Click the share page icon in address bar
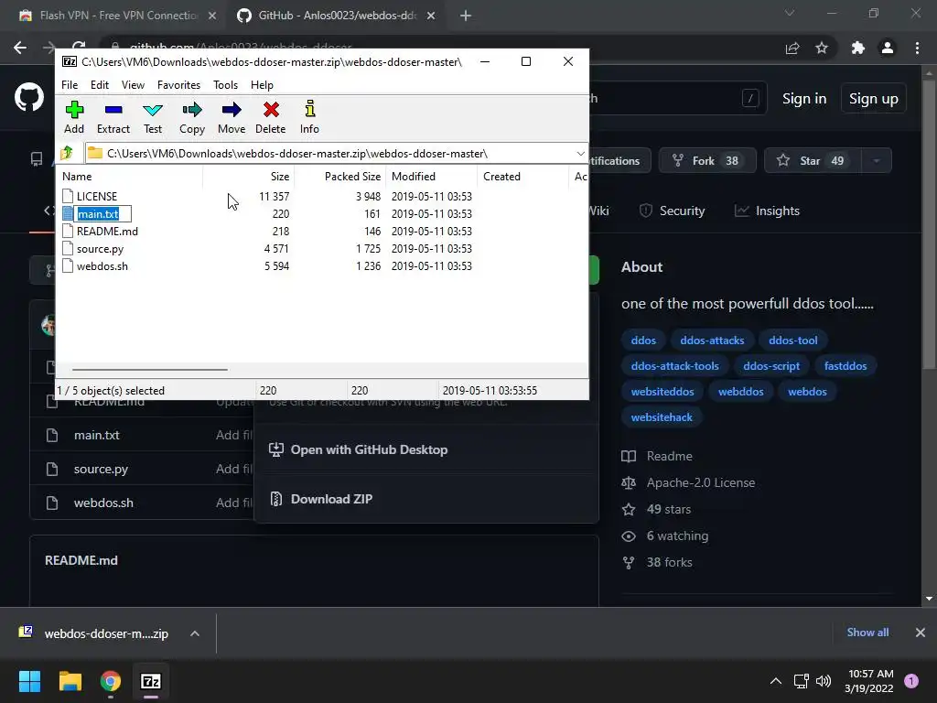 pyautogui.click(x=792, y=48)
